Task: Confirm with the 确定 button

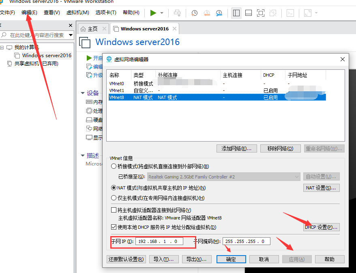Action: coord(231,259)
